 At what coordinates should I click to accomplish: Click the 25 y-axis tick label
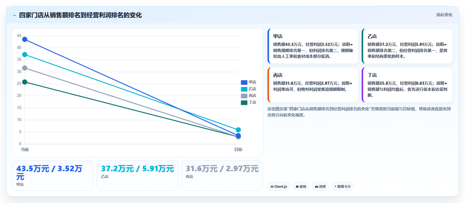tap(19, 84)
